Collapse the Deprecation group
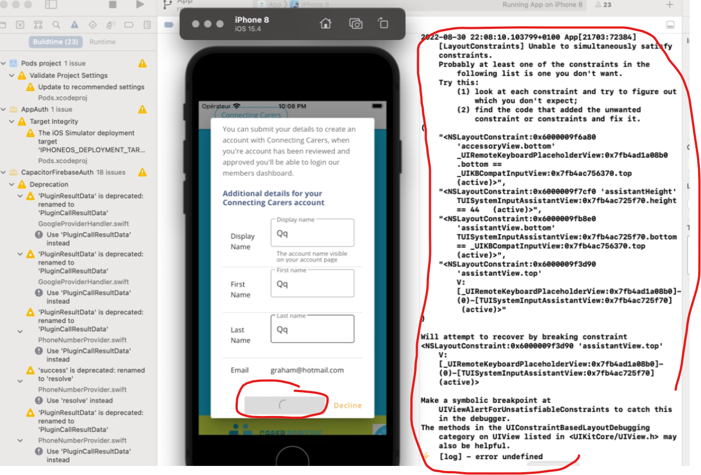This screenshot has width=701, height=475. (12, 184)
